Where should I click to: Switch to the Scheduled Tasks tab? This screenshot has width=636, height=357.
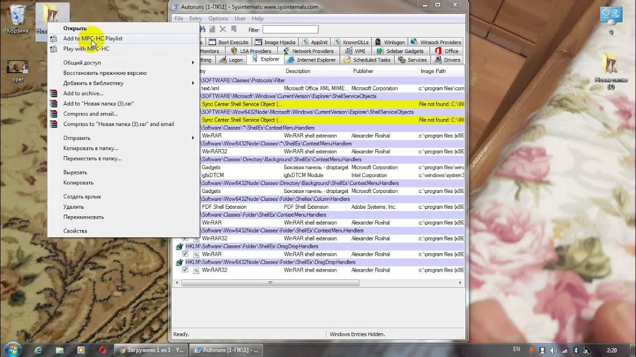click(367, 60)
